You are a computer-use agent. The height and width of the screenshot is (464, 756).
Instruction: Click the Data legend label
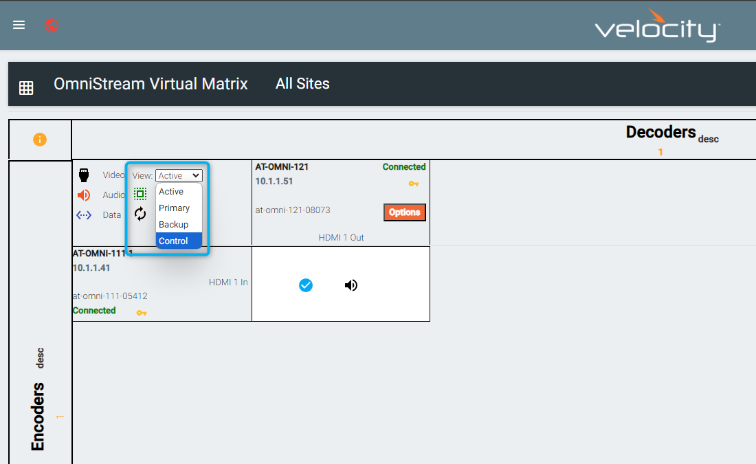[x=112, y=215]
